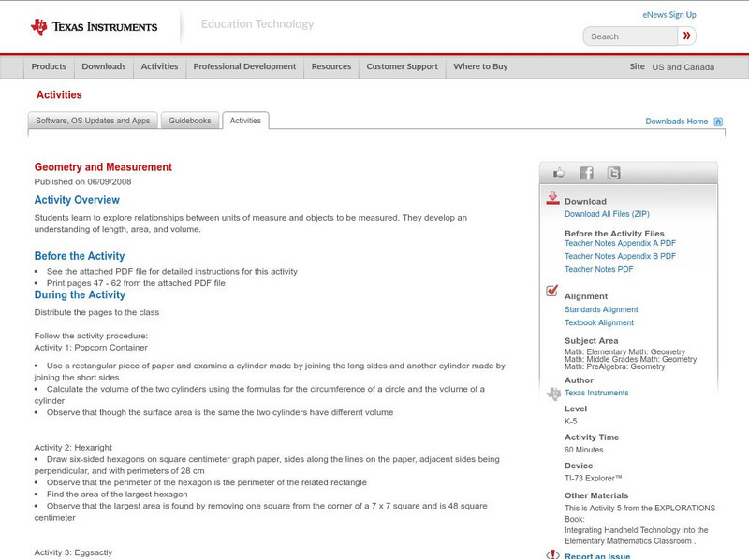Click the Report an Issue warning icon

point(552,554)
